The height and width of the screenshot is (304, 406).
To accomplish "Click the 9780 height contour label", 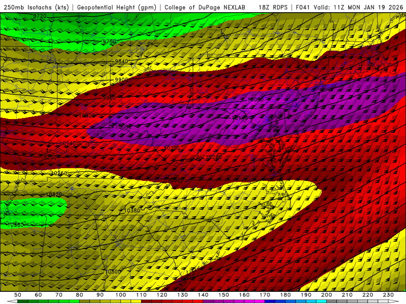I will [x=109, y=42].
